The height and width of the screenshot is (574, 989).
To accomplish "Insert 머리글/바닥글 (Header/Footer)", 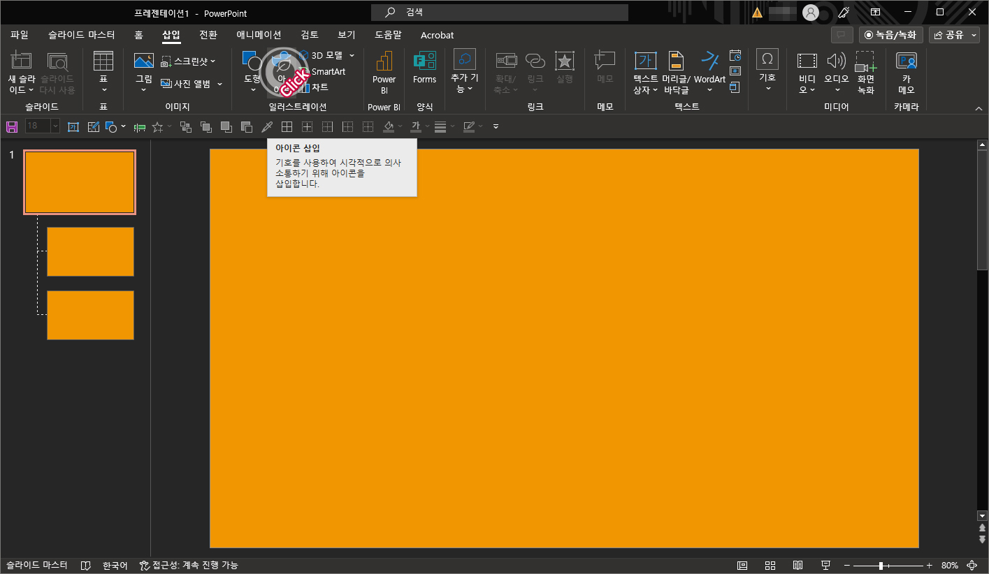I will (676, 73).
